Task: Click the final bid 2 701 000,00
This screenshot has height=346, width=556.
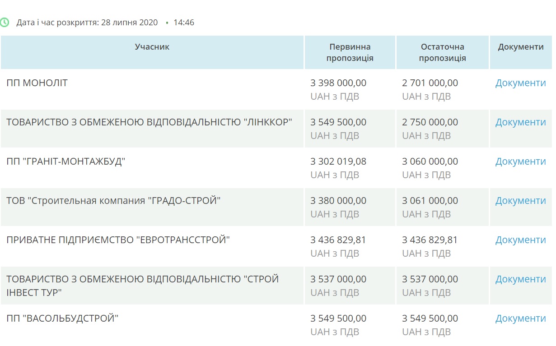Action: coord(430,83)
